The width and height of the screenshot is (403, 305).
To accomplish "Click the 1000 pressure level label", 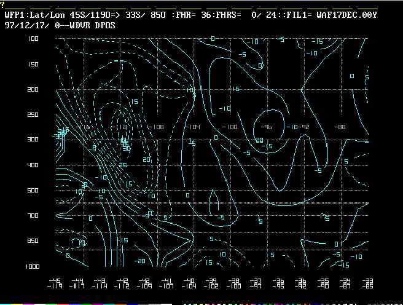I will coord(33,267).
